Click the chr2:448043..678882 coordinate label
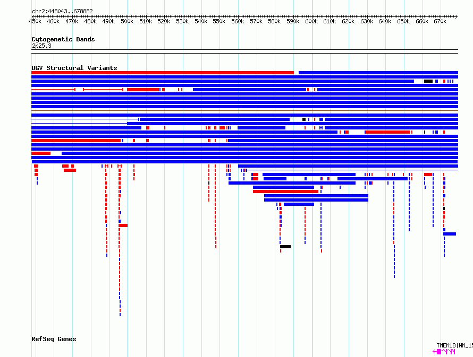Viewport: 473px width, 357px height. (x=62, y=11)
